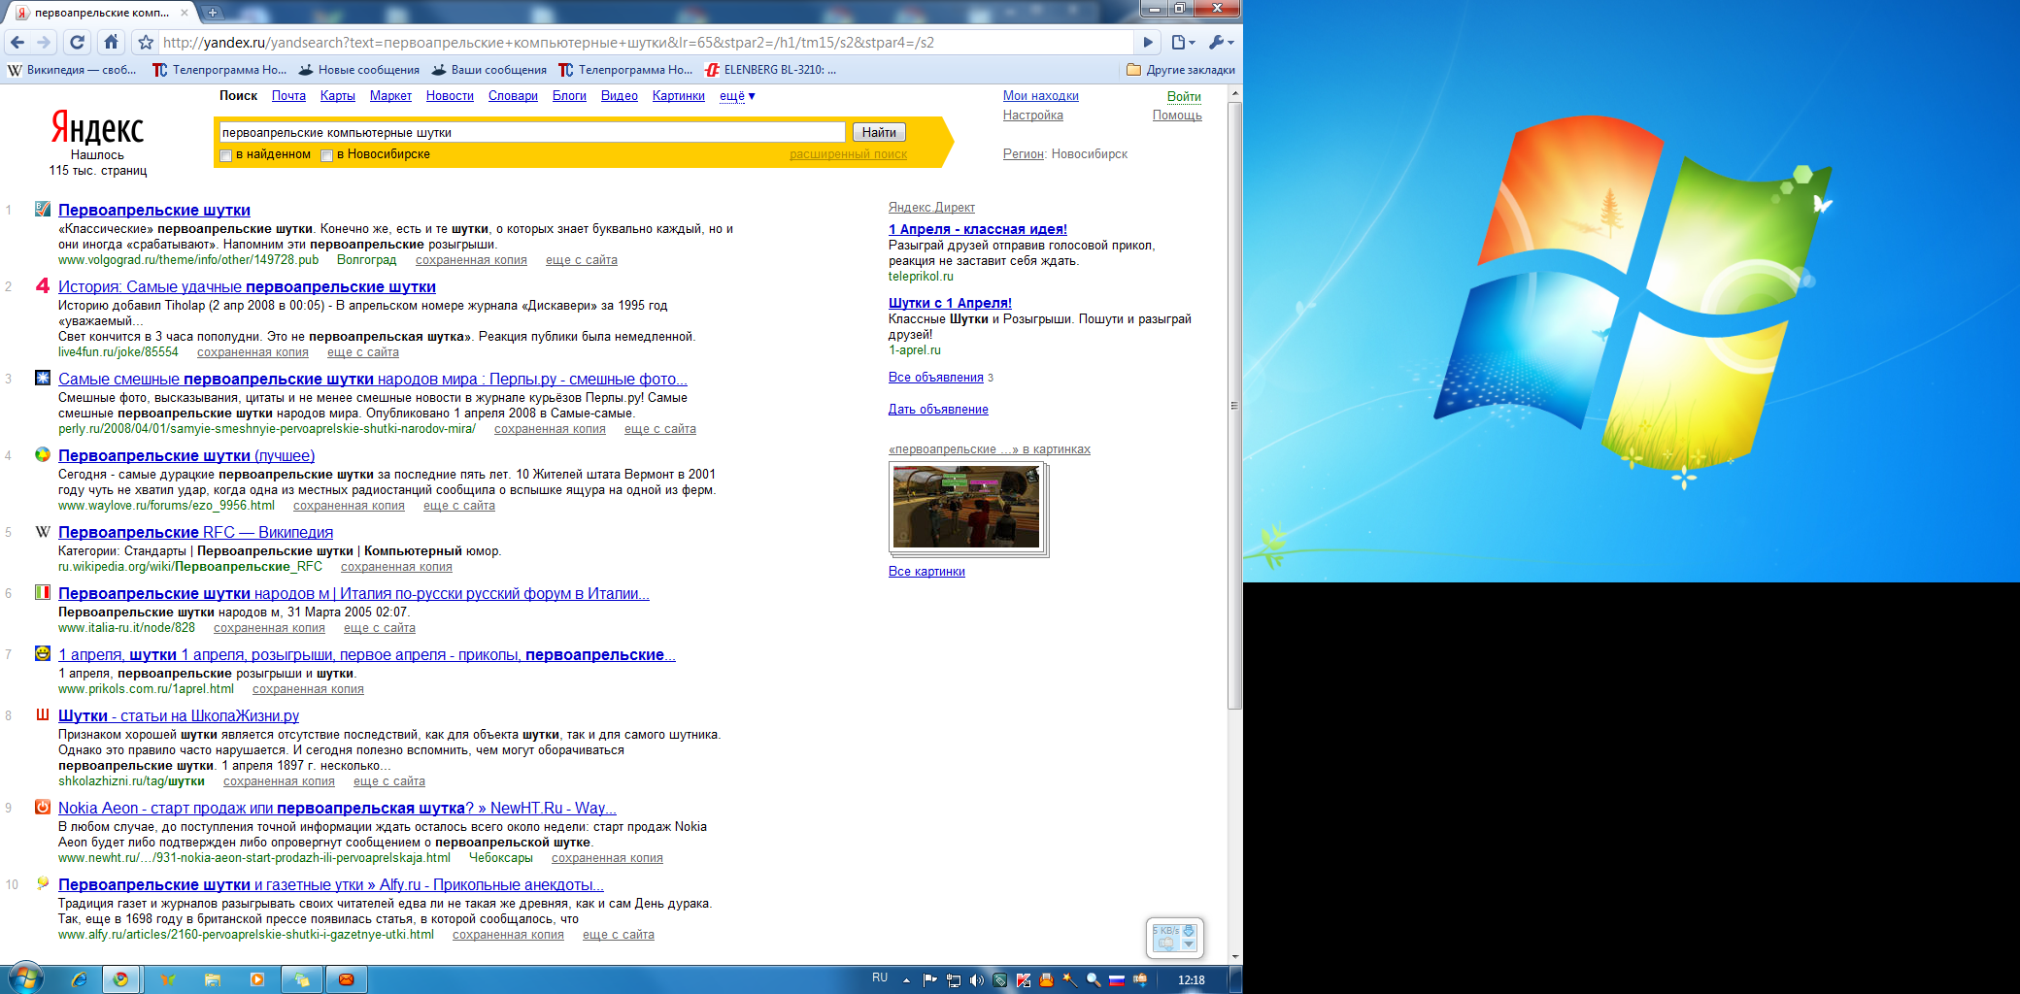
Task: Open Windows Media Player on taskbar
Action: 257,979
